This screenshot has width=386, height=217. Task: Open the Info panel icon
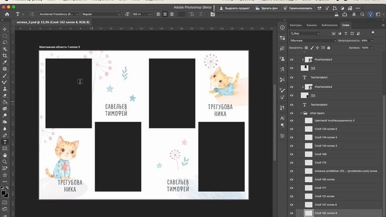282,28
